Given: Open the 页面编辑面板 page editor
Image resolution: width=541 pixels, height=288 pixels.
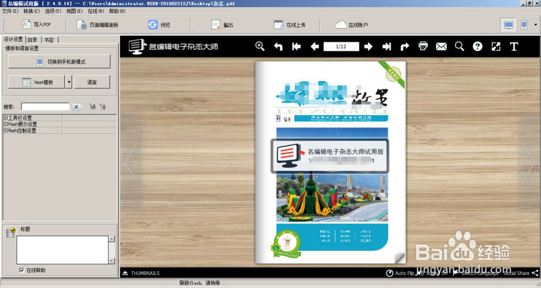Looking at the screenshot, I should 97,25.
